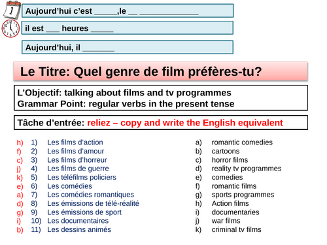327x245 pixels.
Task: Click the pink title banner 'Quel genre de film'
Action: tap(161, 71)
